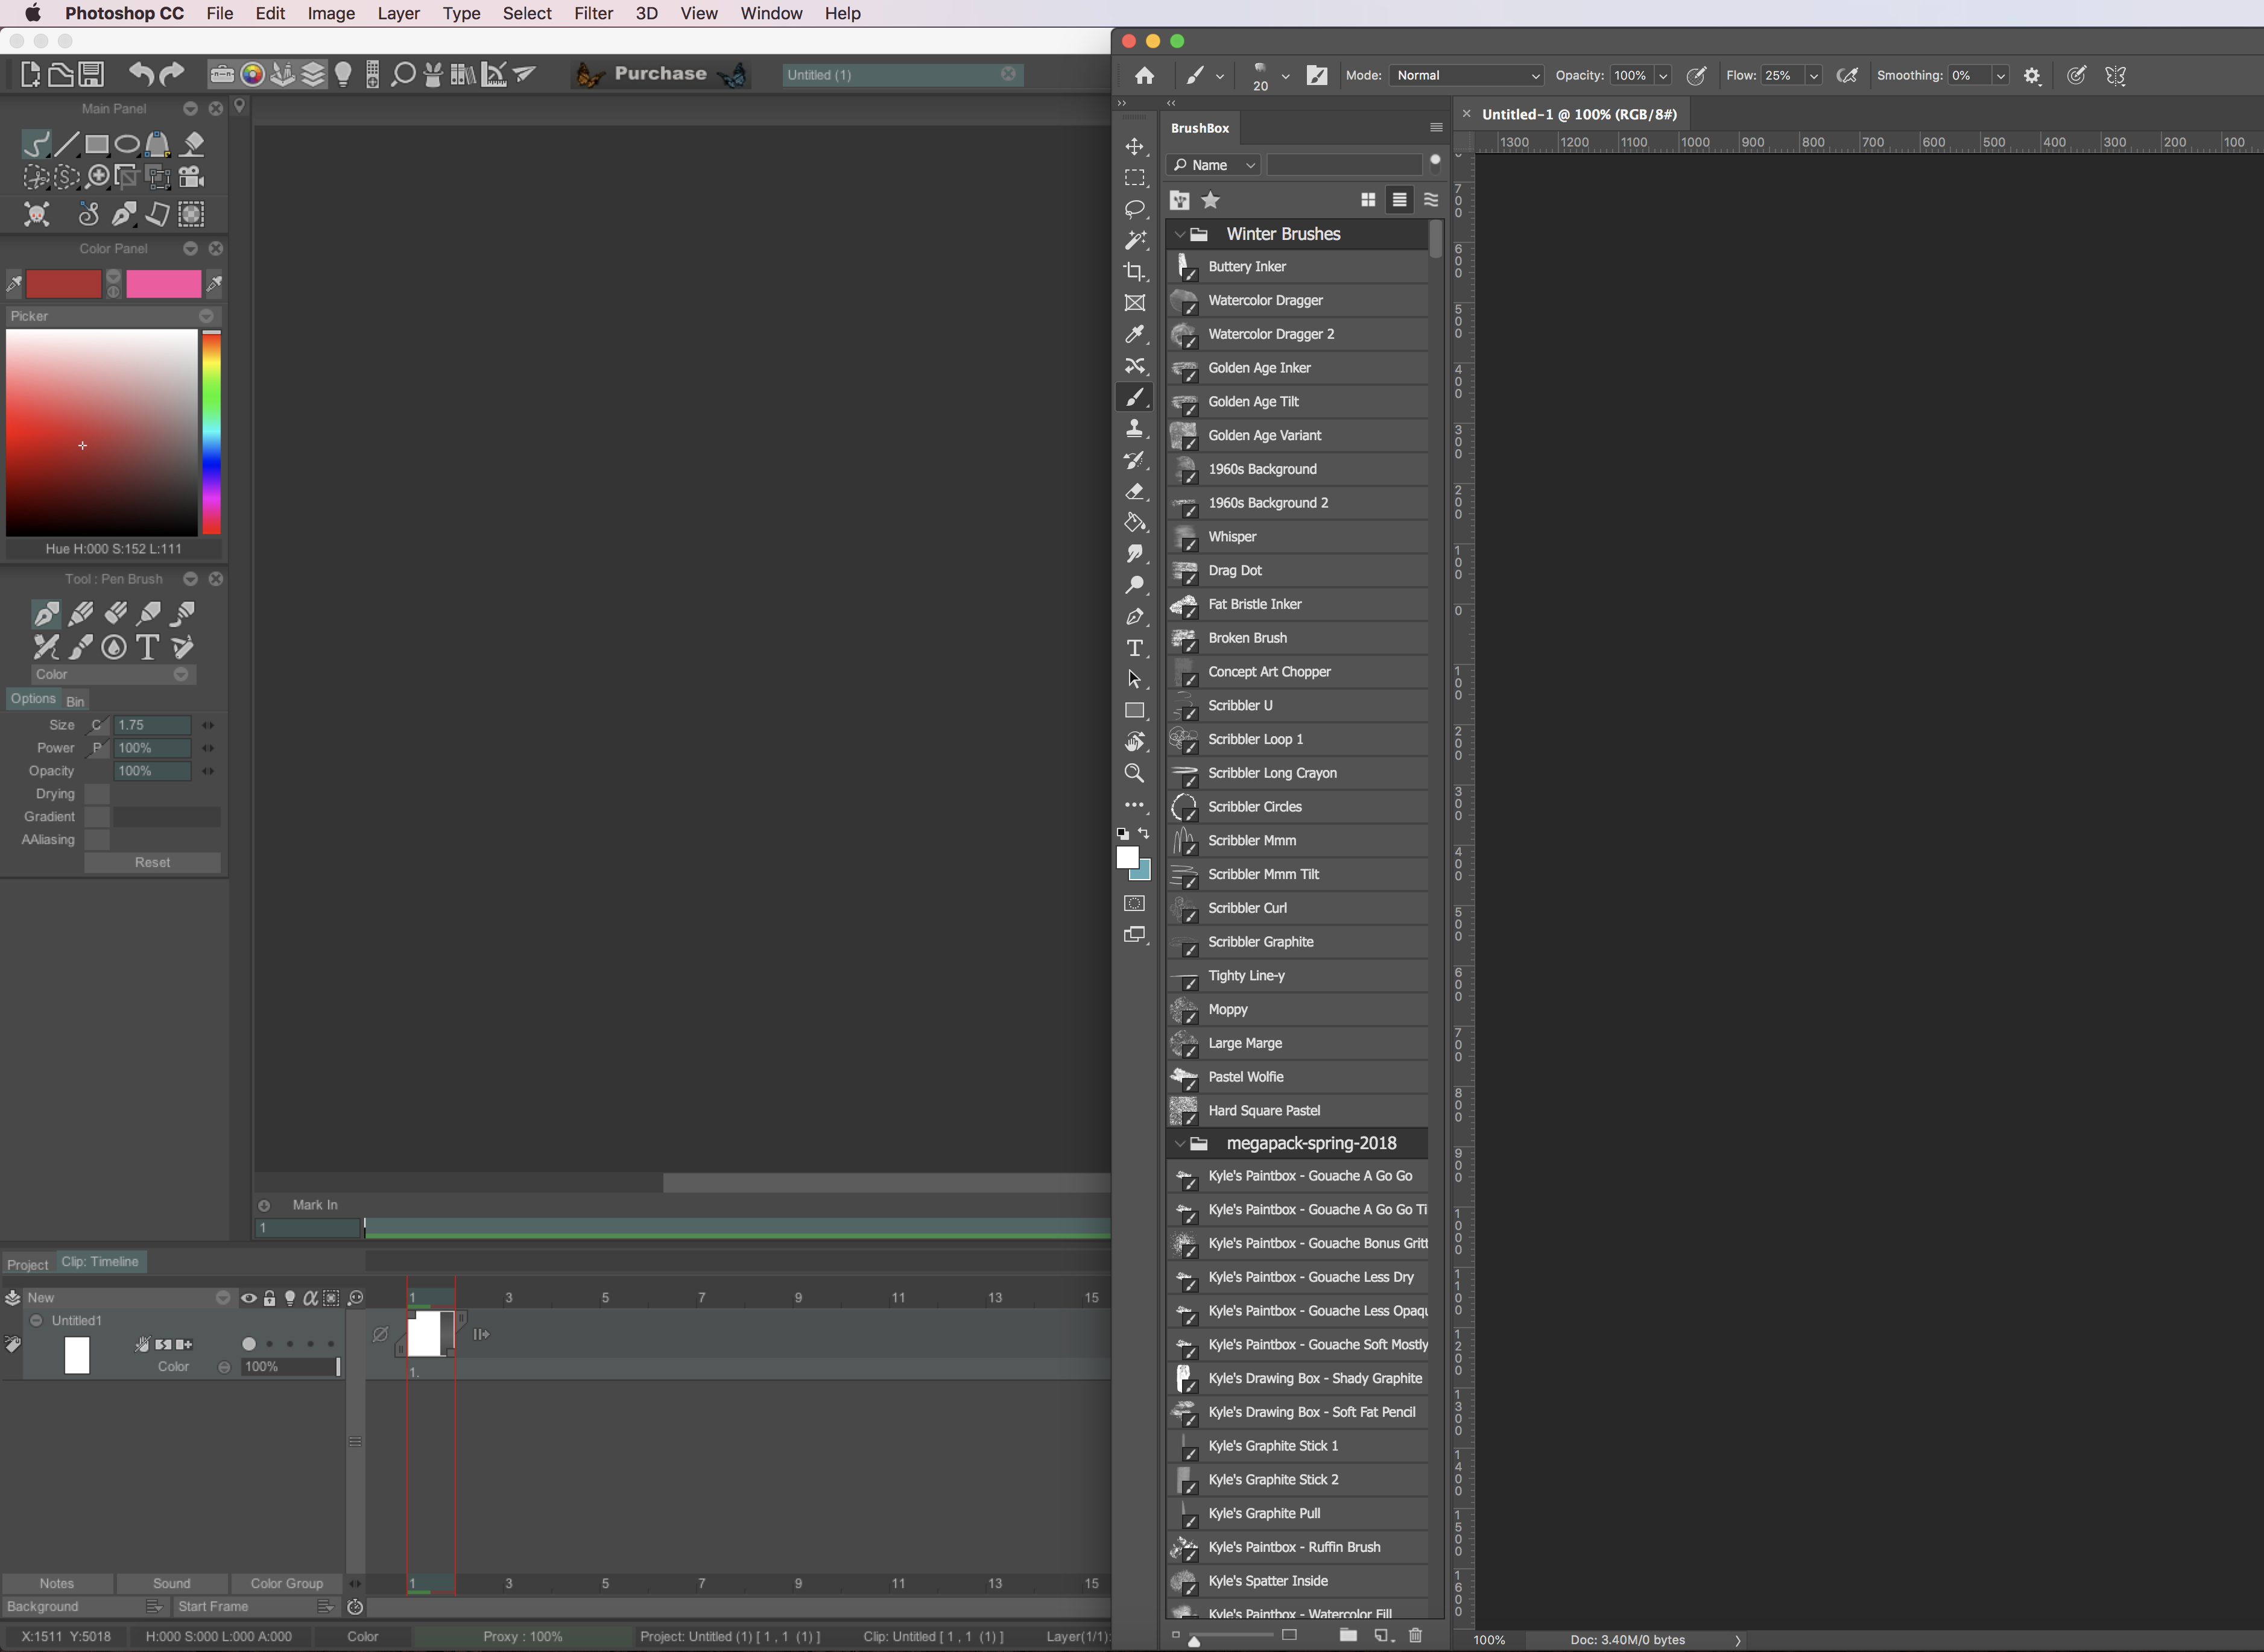Toggle the Drying checkbox

click(x=97, y=794)
